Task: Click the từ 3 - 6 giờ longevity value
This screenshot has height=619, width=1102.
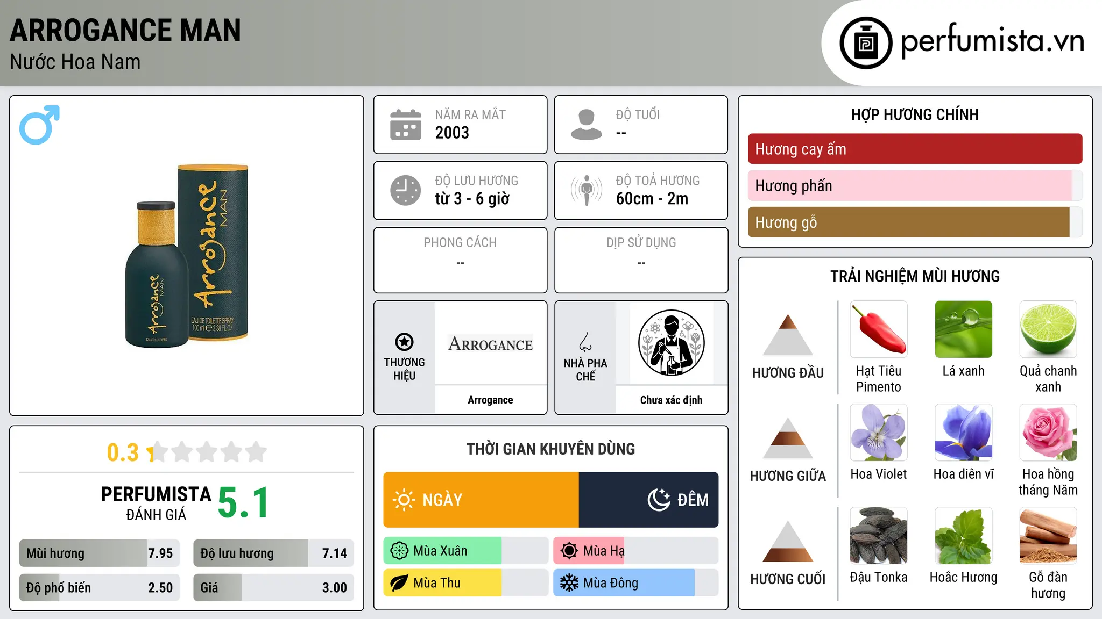Action: point(472,199)
